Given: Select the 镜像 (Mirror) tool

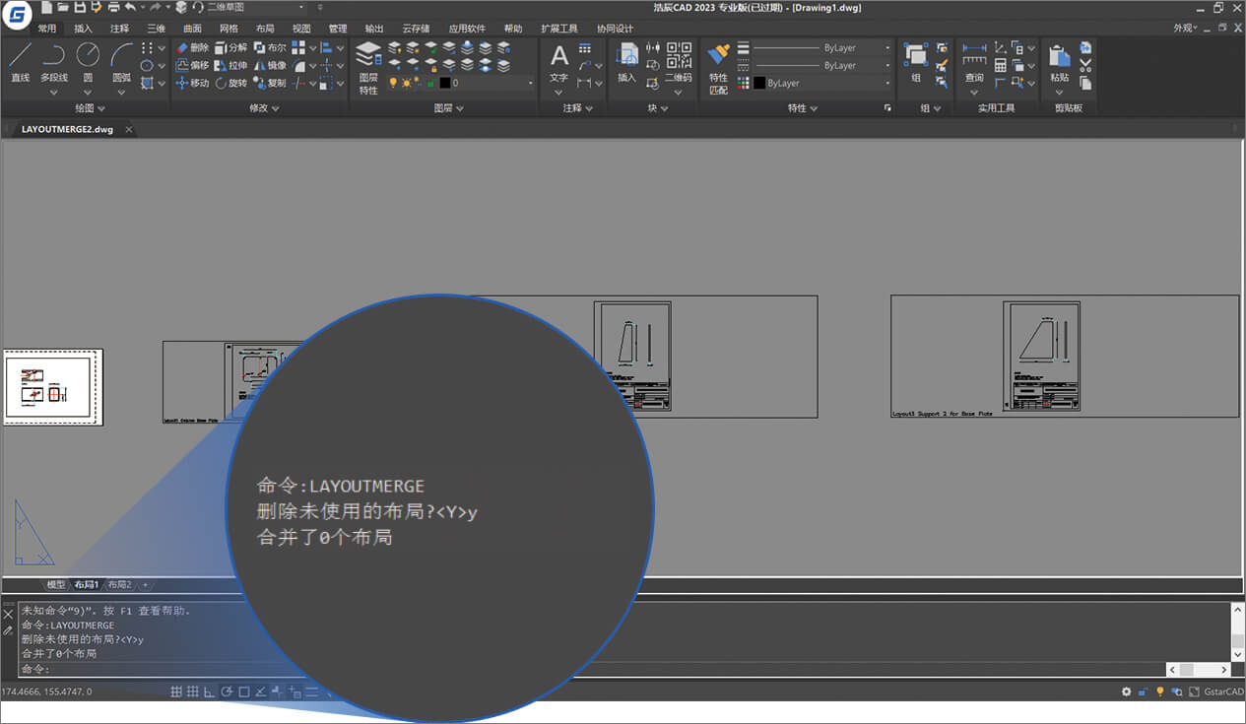Looking at the screenshot, I should (x=270, y=66).
